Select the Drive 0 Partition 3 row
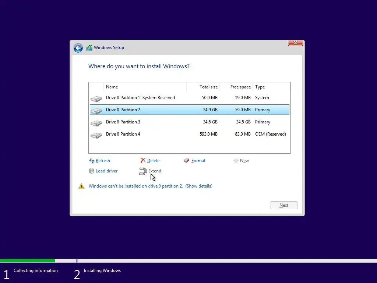This screenshot has height=283, width=377. pyautogui.click(x=190, y=122)
